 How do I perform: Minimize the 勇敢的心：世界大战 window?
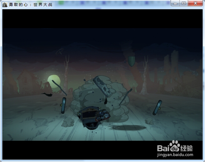coord(175,3)
